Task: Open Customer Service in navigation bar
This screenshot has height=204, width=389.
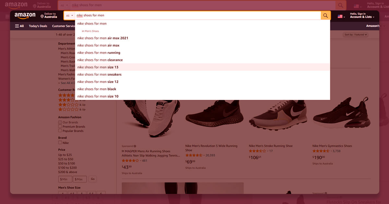Action: point(64,26)
